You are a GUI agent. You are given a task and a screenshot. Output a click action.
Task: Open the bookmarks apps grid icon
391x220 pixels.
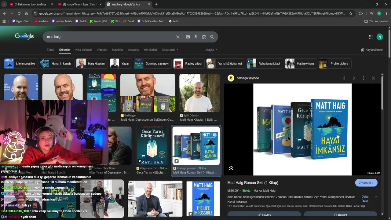point(4,21)
